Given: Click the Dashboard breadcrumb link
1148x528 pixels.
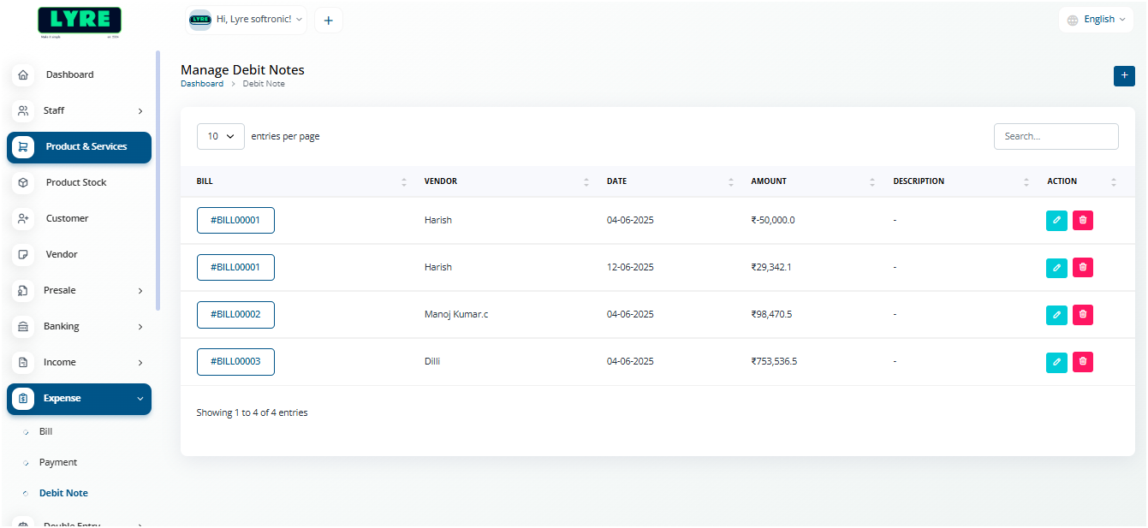Looking at the screenshot, I should (x=202, y=84).
